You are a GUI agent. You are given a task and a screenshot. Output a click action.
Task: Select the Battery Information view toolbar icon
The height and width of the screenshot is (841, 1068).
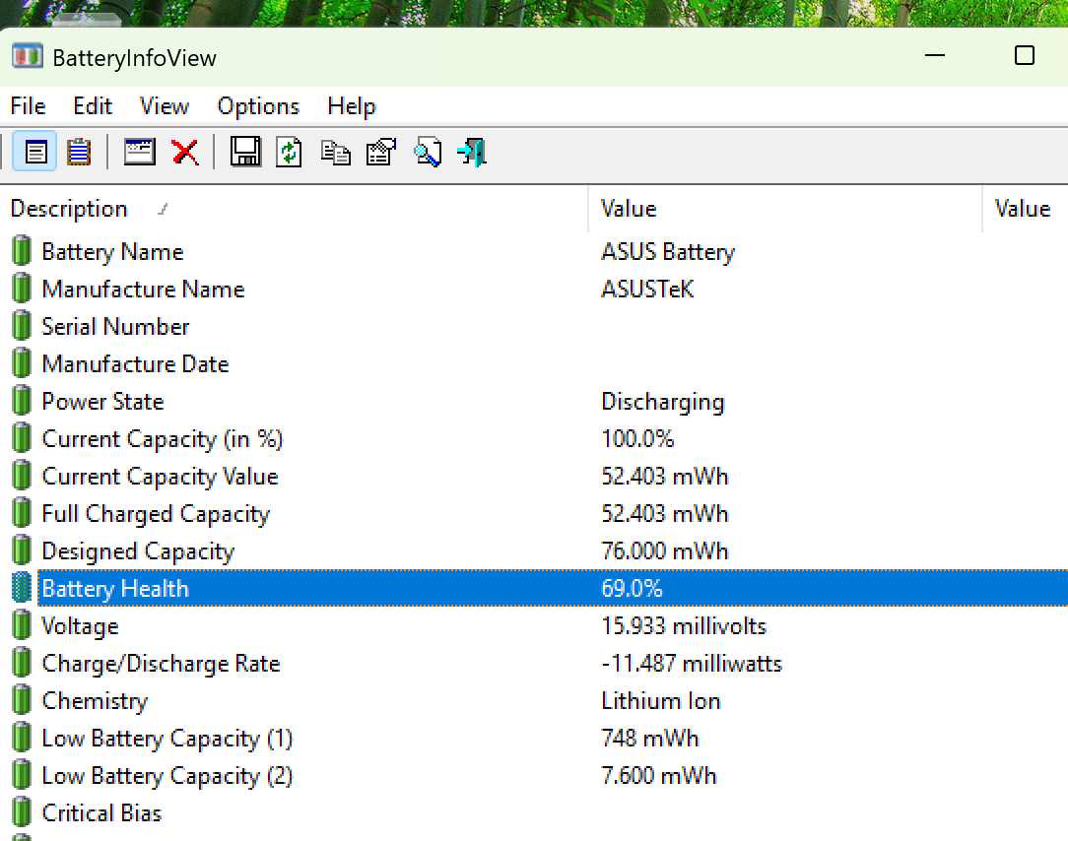[35, 152]
